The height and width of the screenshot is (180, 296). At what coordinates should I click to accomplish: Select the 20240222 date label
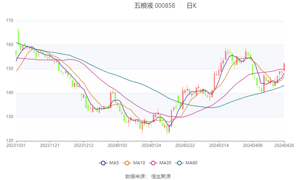coord(185,146)
